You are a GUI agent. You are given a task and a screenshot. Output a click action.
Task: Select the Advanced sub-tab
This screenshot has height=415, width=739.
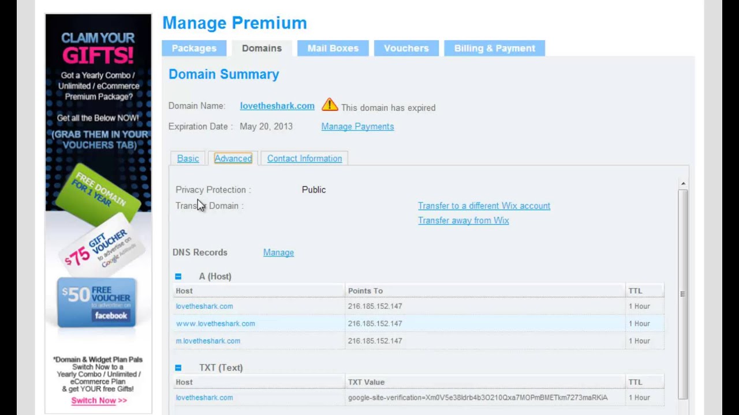pyautogui.click(x=233, y=159)
